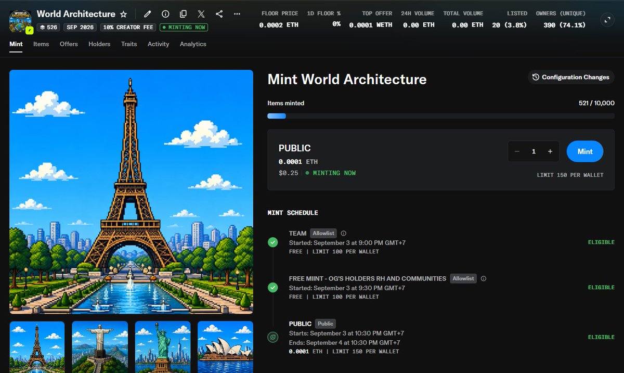Click the green check for FREE MIINT stage
624x373 pixels.
pyautogui.click(x=272, y=287)
